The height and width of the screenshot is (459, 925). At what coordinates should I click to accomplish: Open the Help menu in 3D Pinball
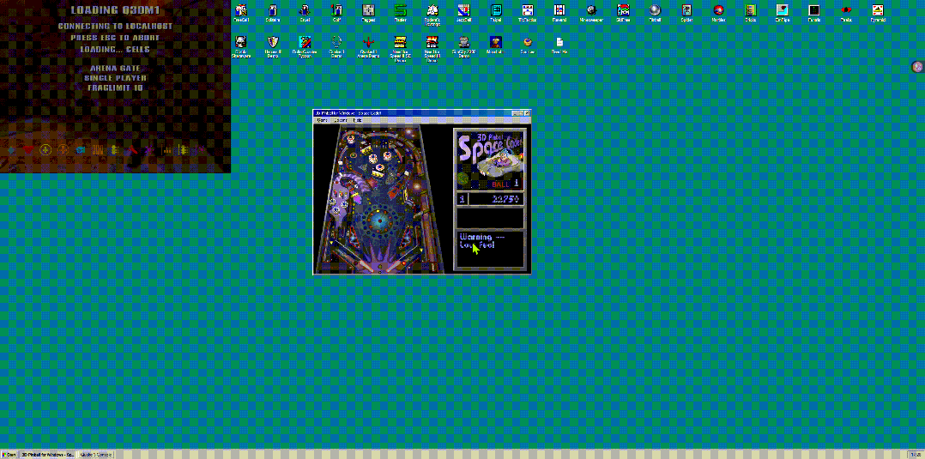coord(357,120)
